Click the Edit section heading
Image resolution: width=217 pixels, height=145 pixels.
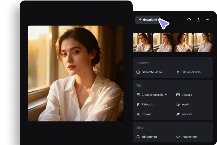click(139, 86)
